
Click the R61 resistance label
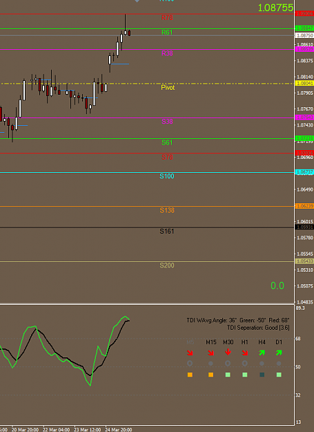[x=167, y=32]
